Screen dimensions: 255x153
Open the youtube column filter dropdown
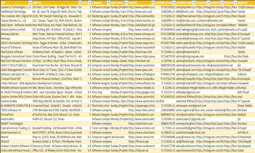click(222, 3)
